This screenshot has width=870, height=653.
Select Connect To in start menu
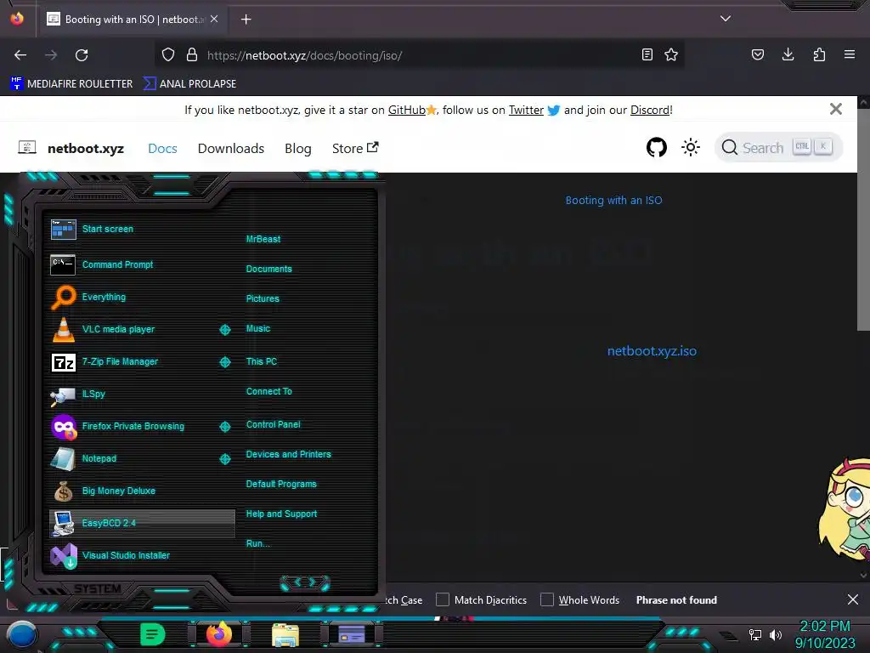(269, 391)
